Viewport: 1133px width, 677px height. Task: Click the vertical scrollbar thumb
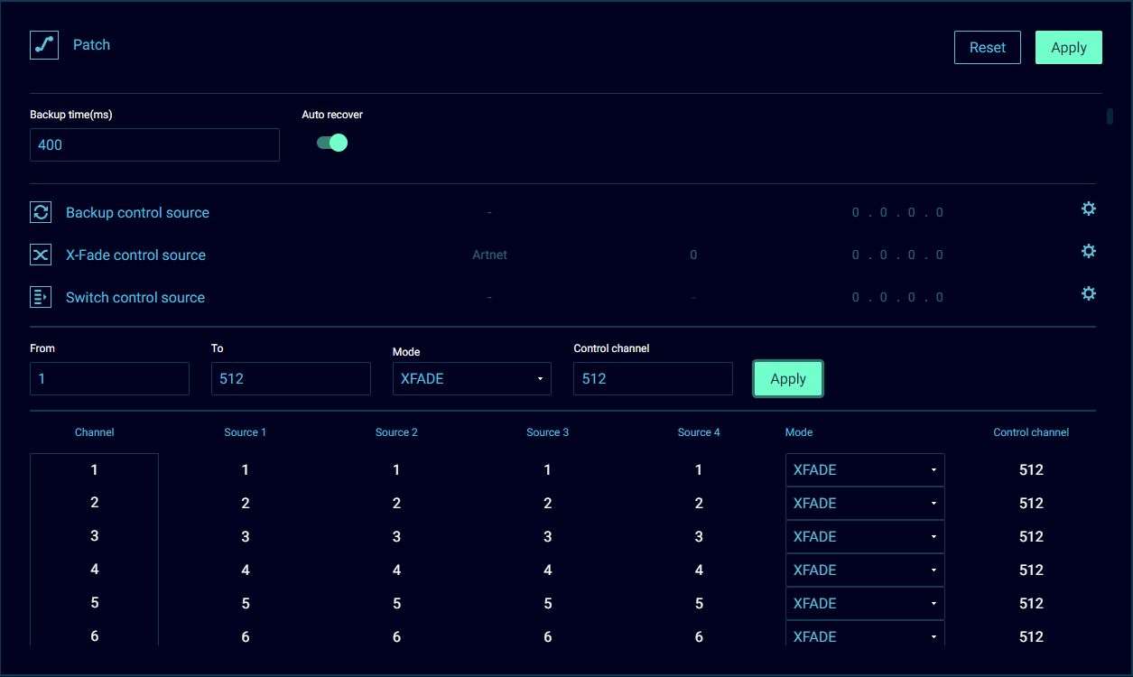coord(1110,116)
